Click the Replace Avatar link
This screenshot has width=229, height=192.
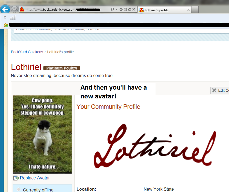click(x=35, y=178)
